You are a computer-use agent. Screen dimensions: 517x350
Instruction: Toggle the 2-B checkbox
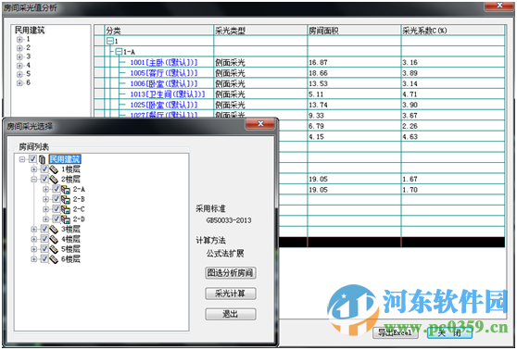click(x=56, y=199)
